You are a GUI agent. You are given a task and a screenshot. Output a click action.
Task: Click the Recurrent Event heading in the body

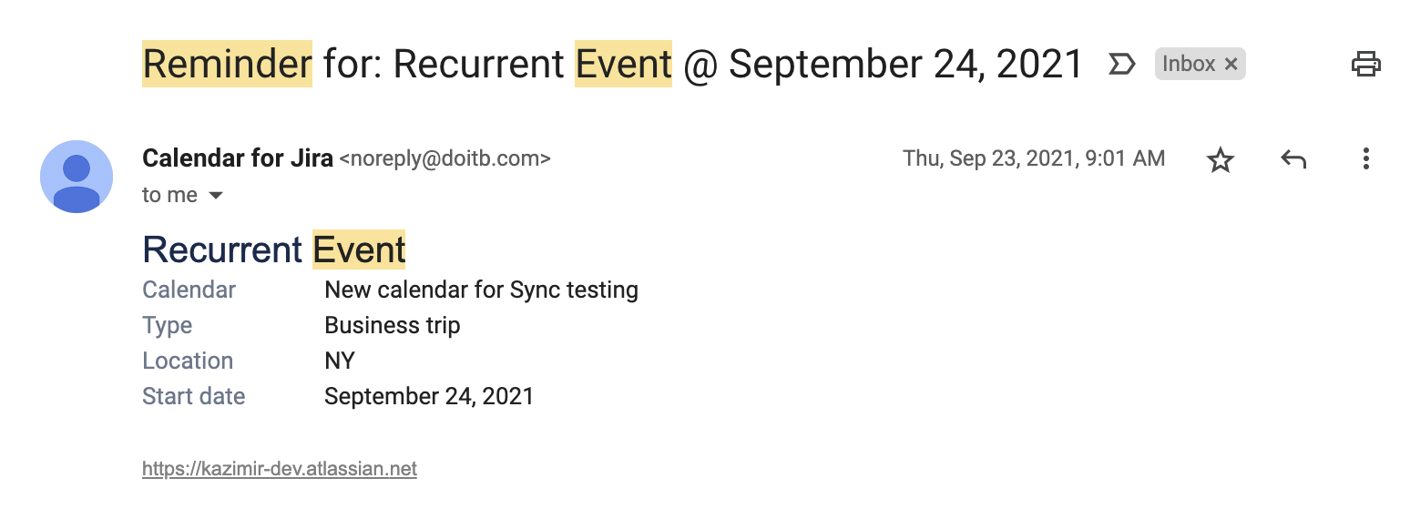click(274, 249)
